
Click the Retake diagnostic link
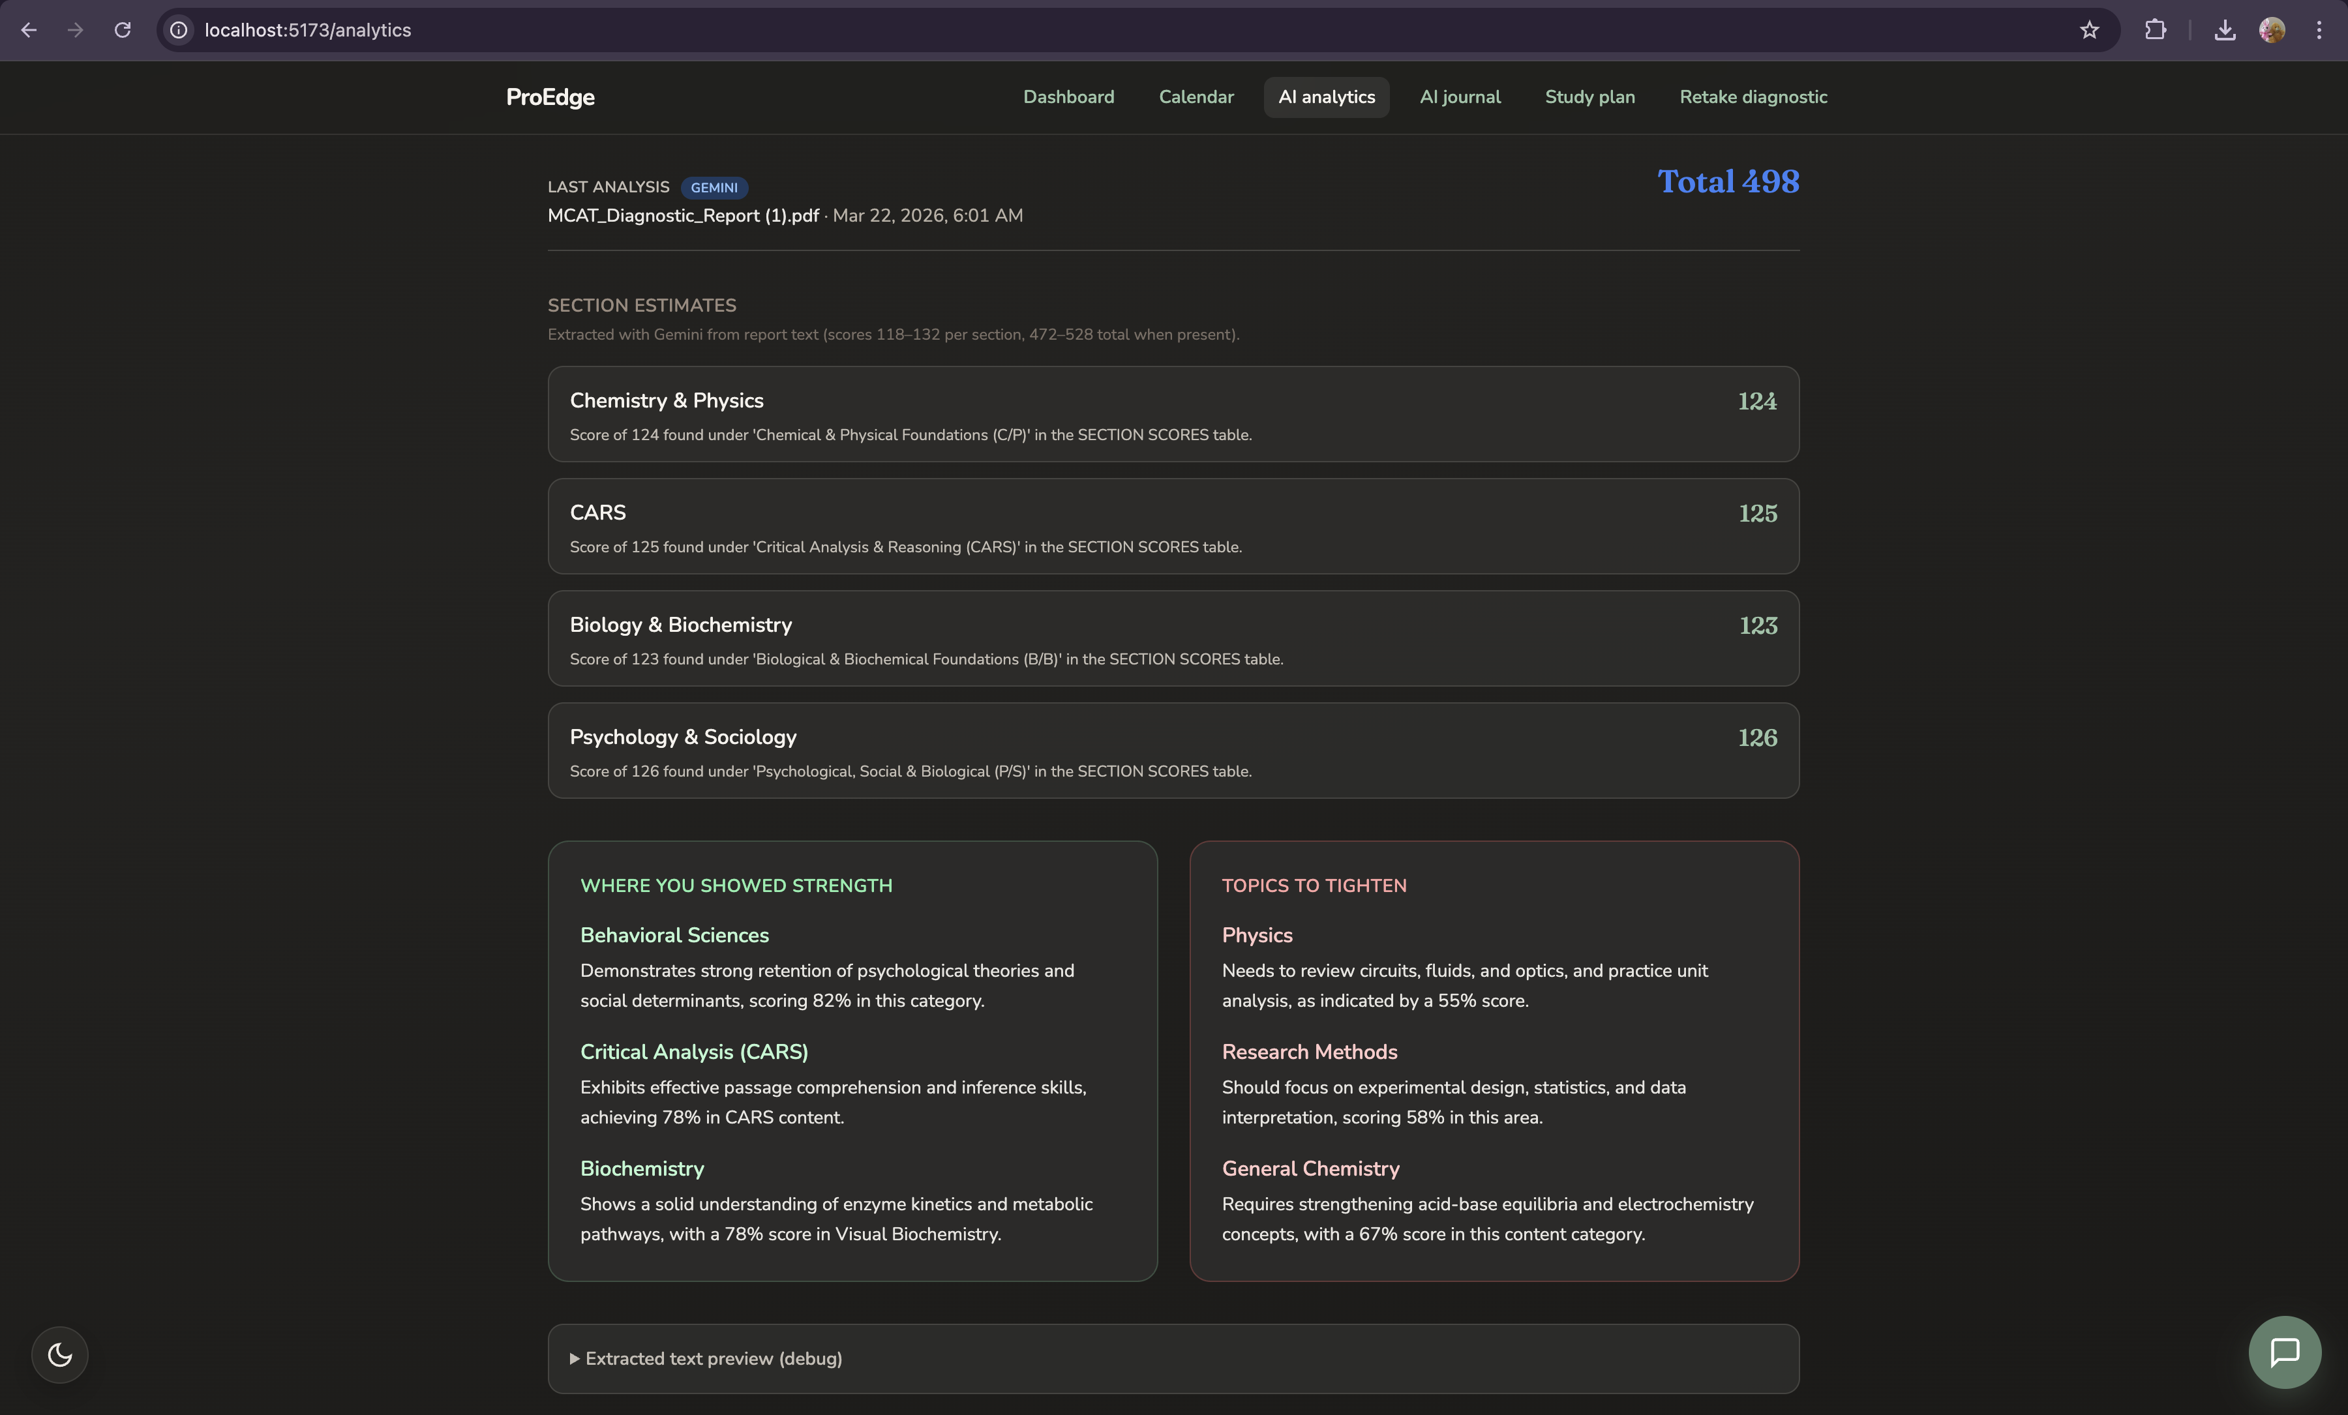pos(1753,97)
